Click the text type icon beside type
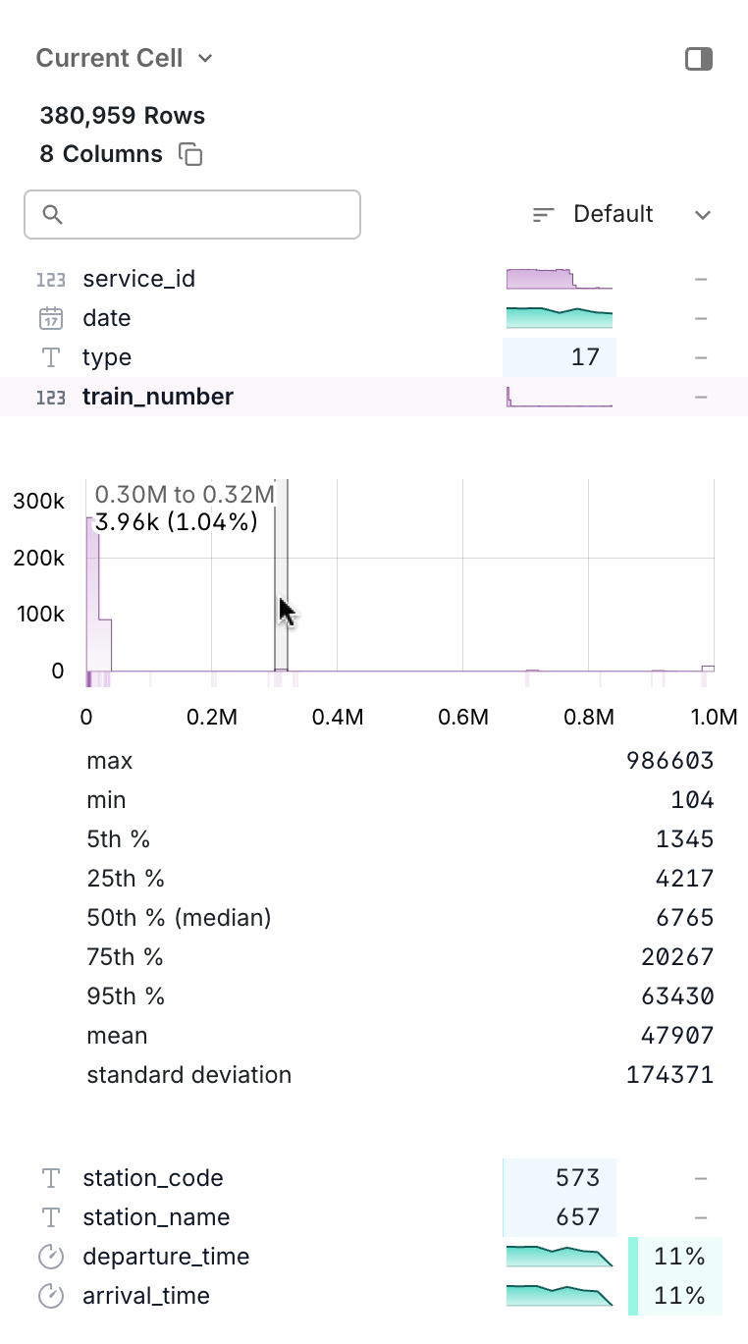 tap(50, 357)
